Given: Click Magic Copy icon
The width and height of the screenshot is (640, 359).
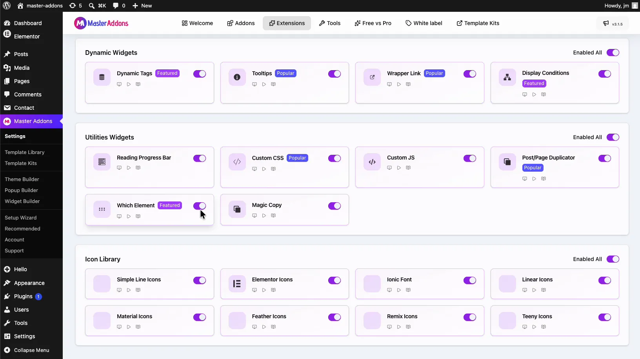Looking at the screenshot, I should 237,209.
